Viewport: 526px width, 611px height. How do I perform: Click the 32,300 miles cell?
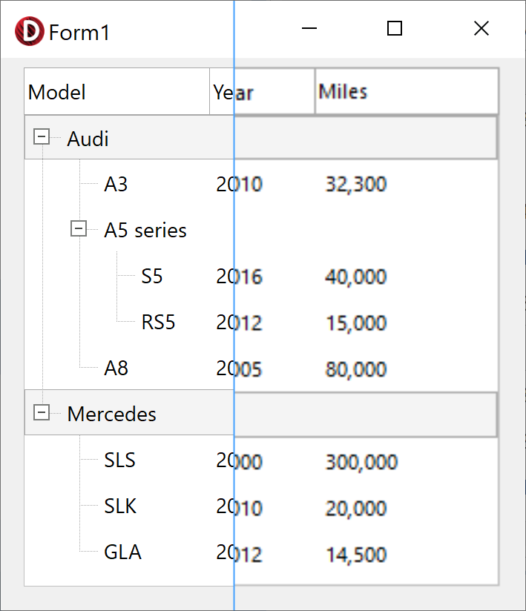(356, 184)
